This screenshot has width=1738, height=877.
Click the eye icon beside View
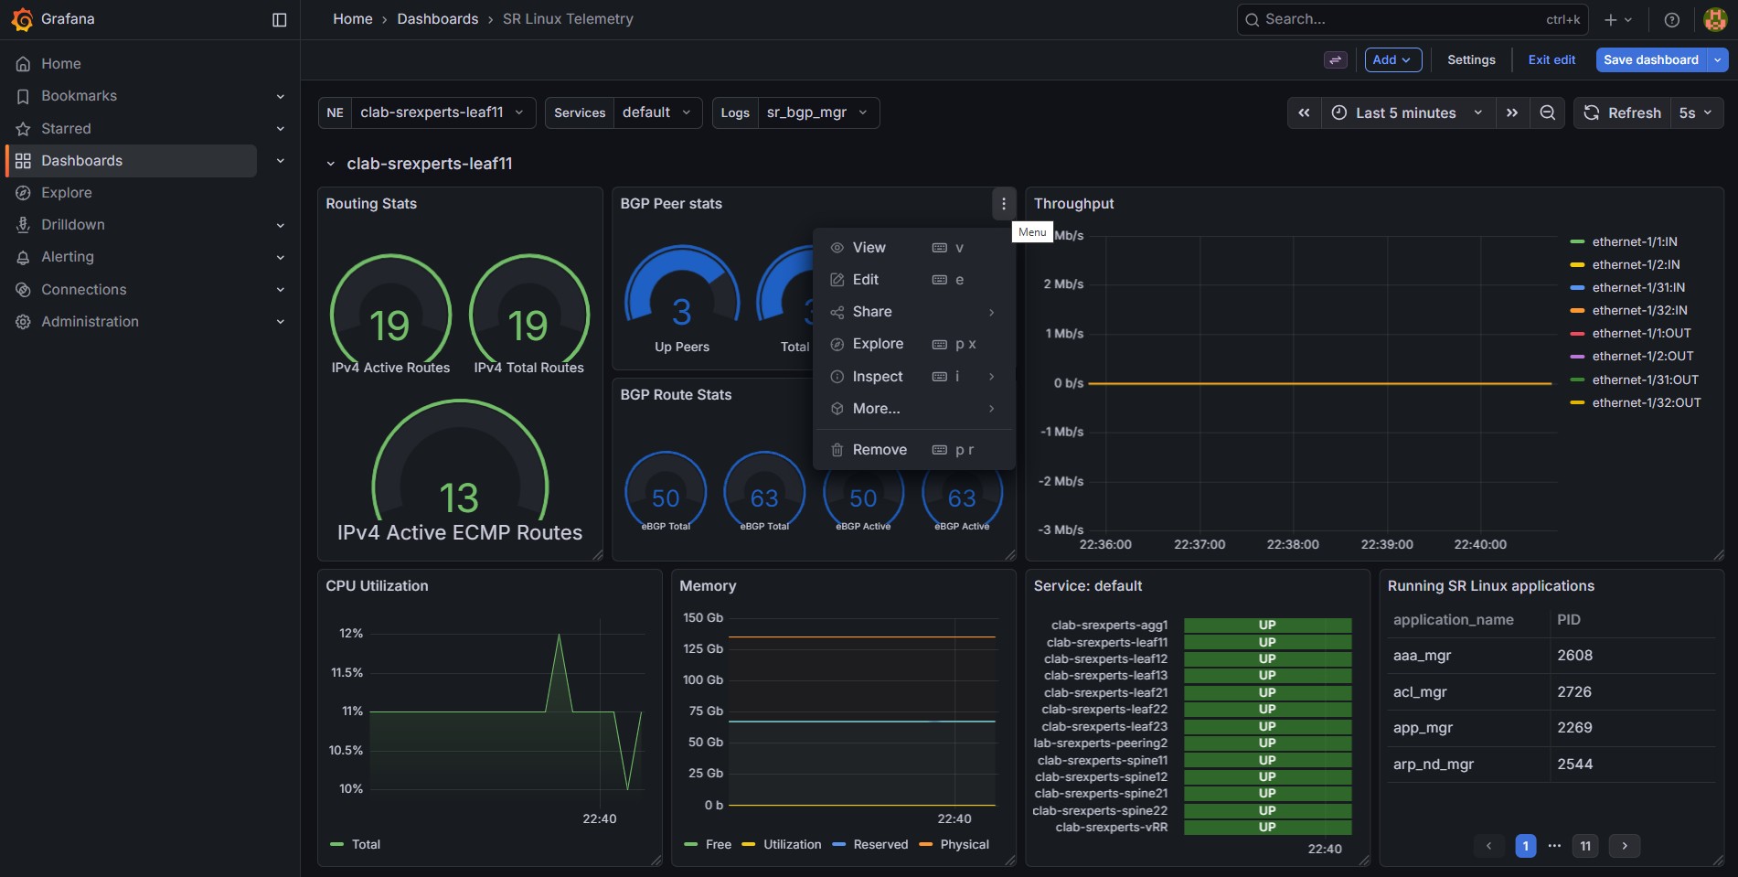837,248
